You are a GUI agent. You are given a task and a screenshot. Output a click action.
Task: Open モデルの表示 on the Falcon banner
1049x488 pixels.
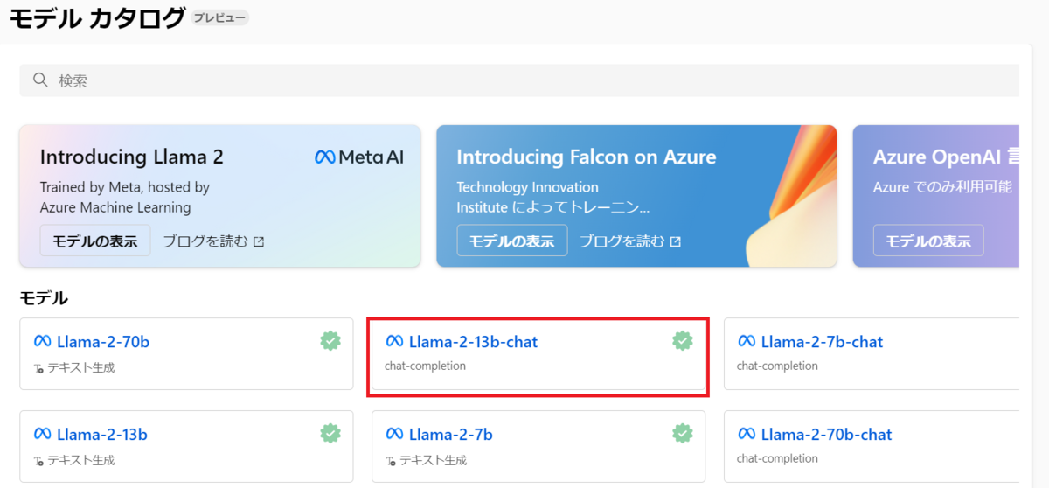512,241
